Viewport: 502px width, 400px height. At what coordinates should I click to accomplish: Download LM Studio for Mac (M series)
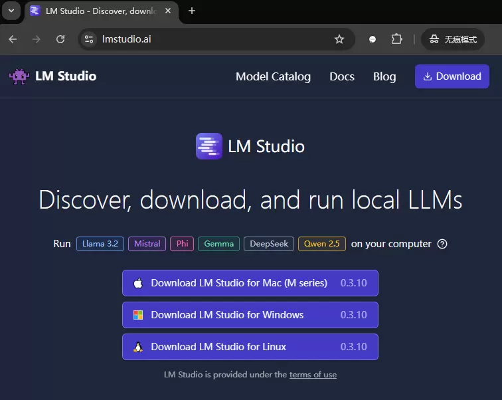[250, 283]
